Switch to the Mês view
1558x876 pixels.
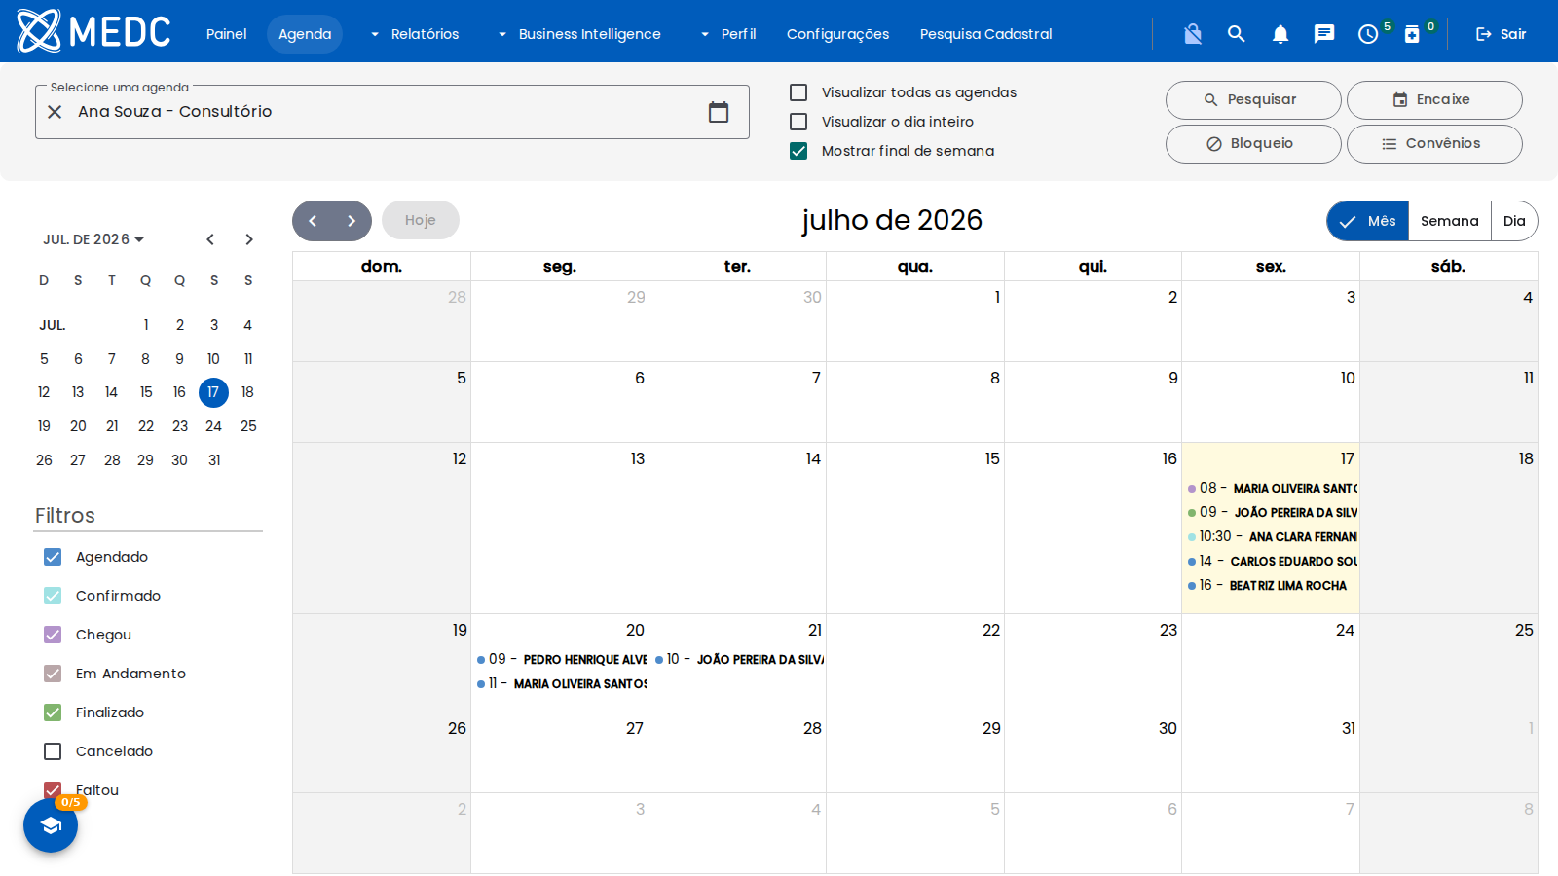pos(1368,221)
